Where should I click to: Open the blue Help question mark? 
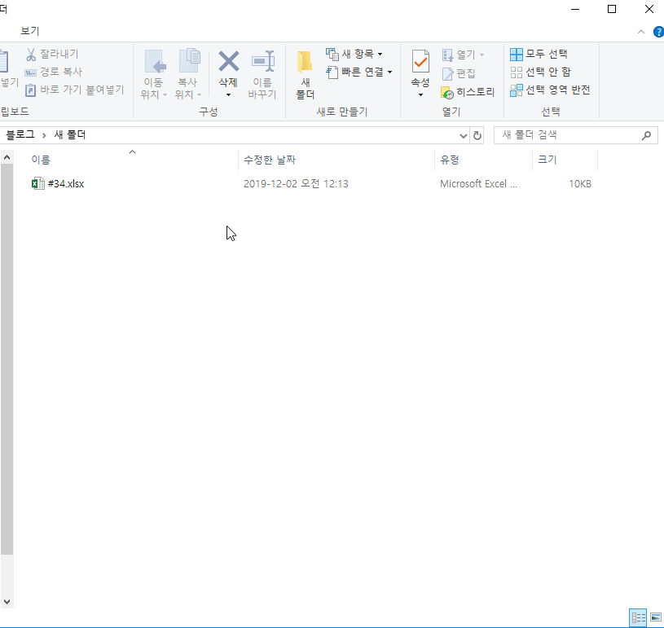pyautogui.click(x=658, y=32)
